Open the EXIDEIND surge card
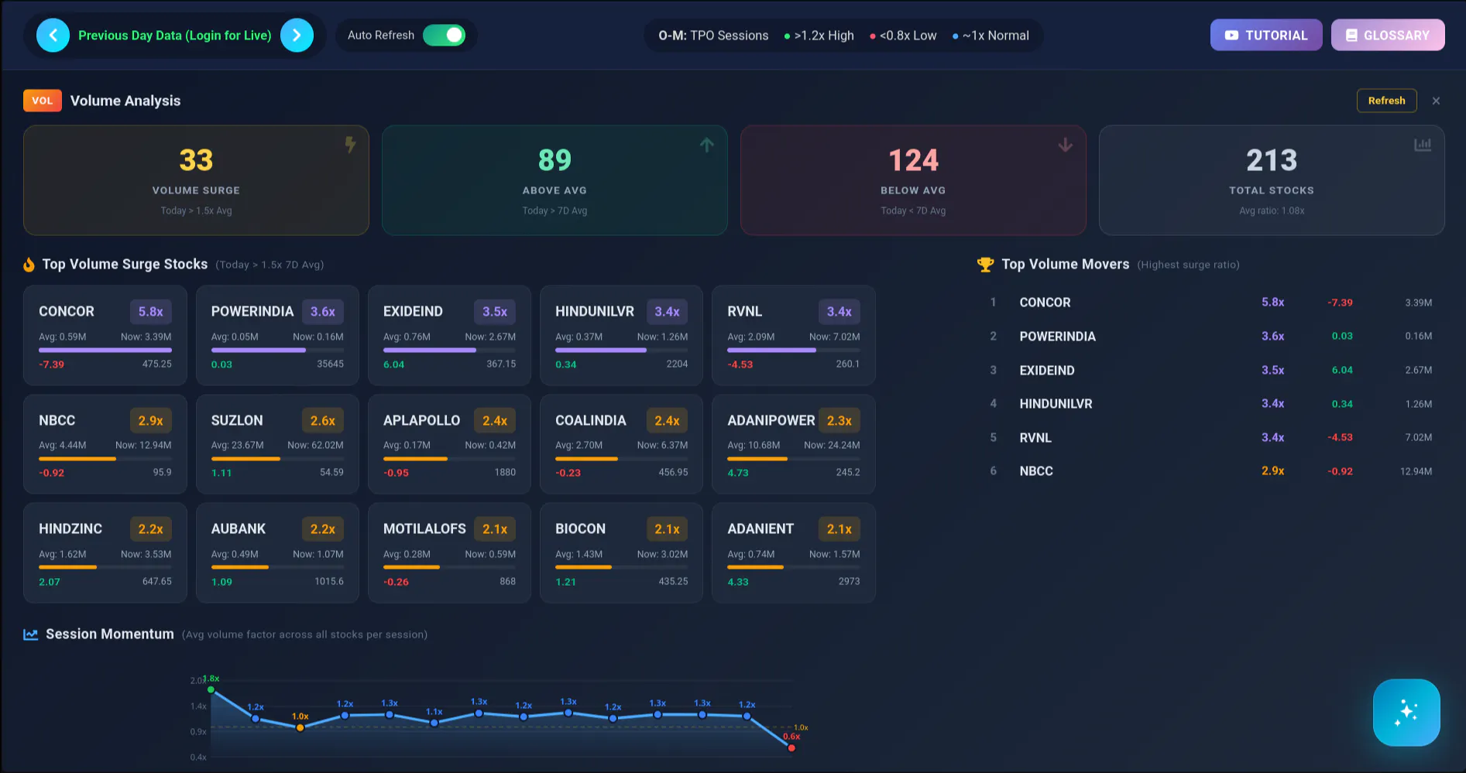Image resolution: width=1466 pixels, height=773 pixels. [449, 335]
